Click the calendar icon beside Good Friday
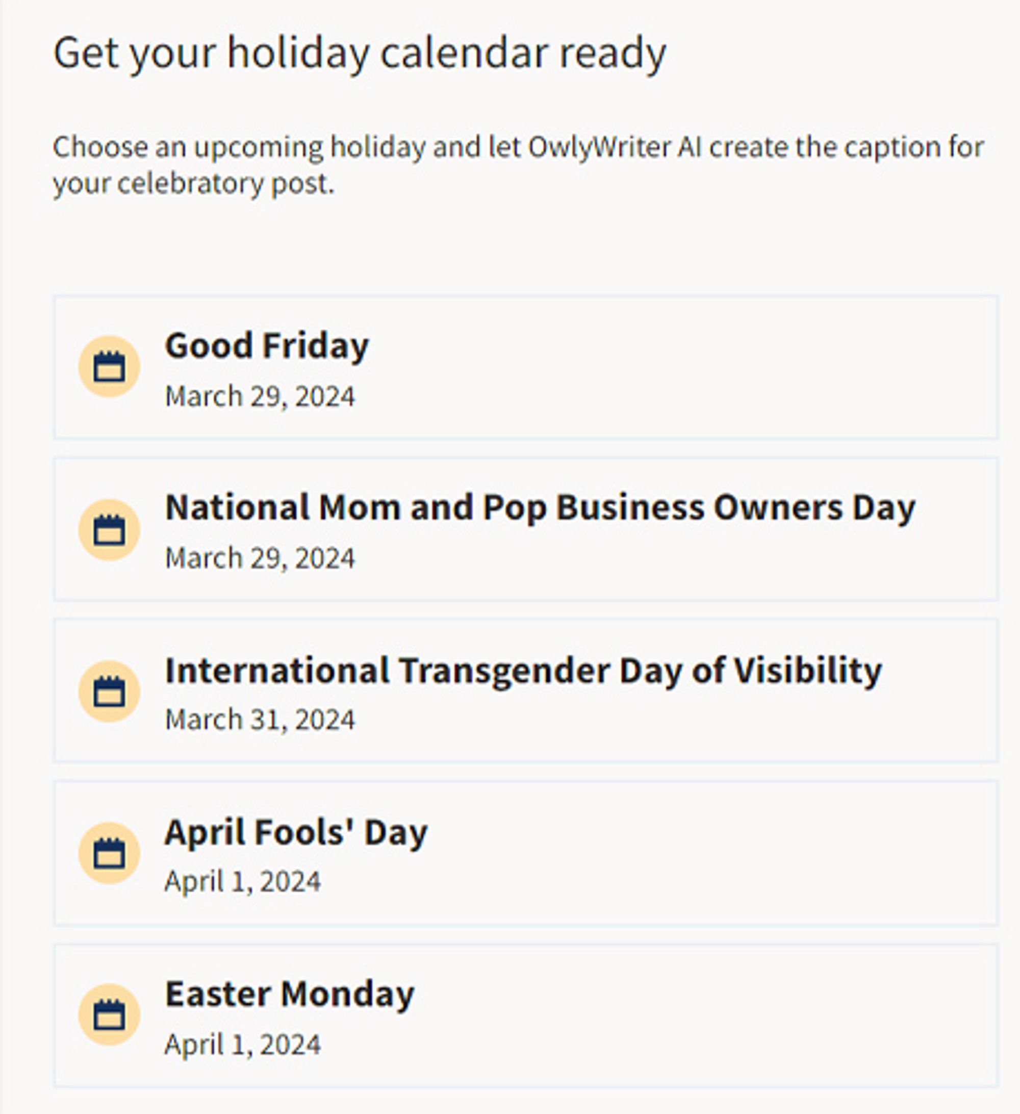The image size is (1020, 1114). coord(109,366)
